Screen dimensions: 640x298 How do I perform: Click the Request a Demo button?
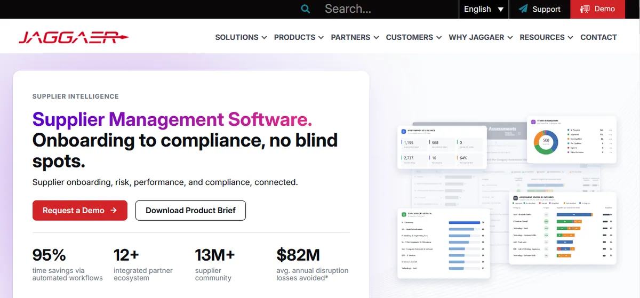80,211
